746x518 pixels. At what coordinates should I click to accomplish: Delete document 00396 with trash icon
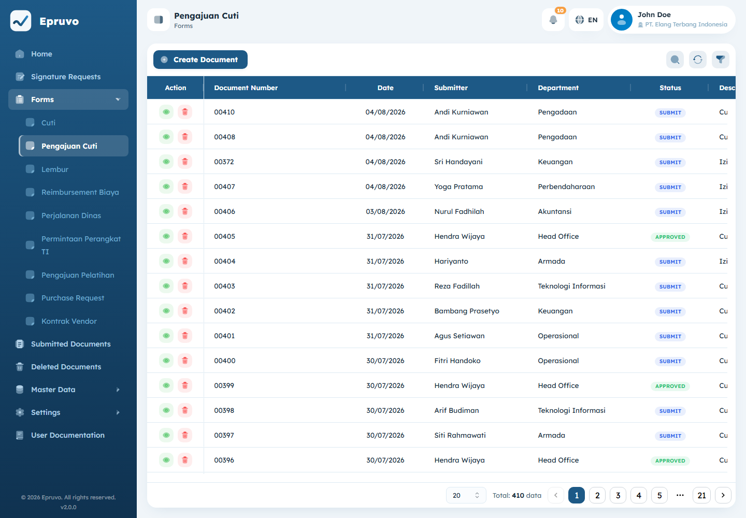click(x=185, y=460)
